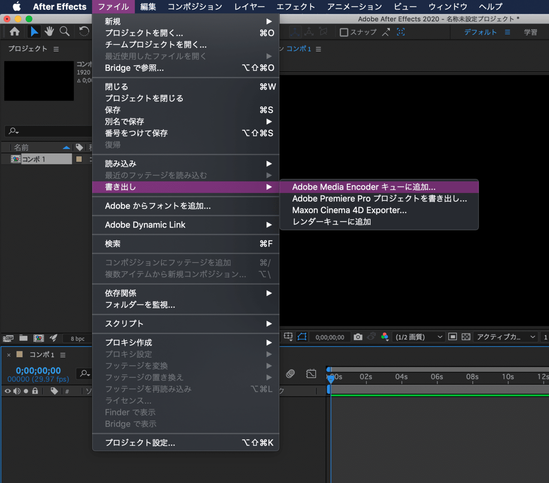Click the コンポ 1 timeline tab

pyautogui.click(x=42, y=355)
